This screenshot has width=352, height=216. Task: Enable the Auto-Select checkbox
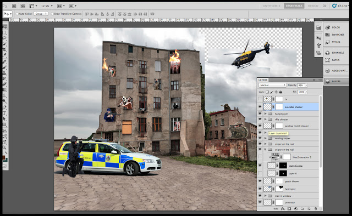pos(17,14)
